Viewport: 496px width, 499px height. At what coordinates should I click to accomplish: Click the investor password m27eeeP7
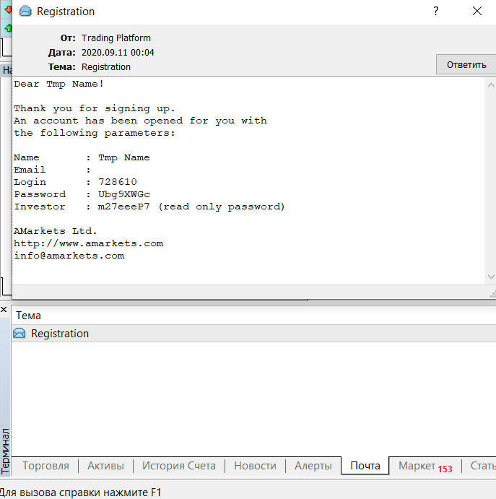(x=123, y=207)
